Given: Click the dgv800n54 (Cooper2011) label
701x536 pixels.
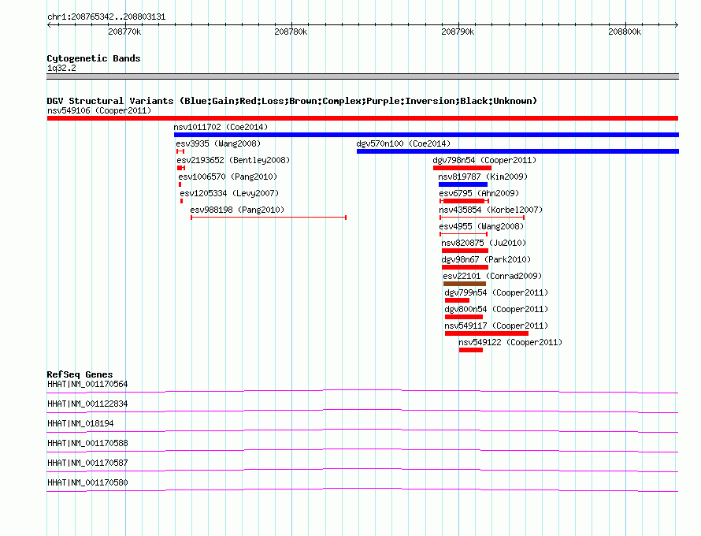Looking at the screenshot, I should pos(496,309).
